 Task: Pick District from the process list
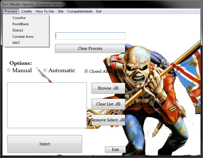coord(18,30)
